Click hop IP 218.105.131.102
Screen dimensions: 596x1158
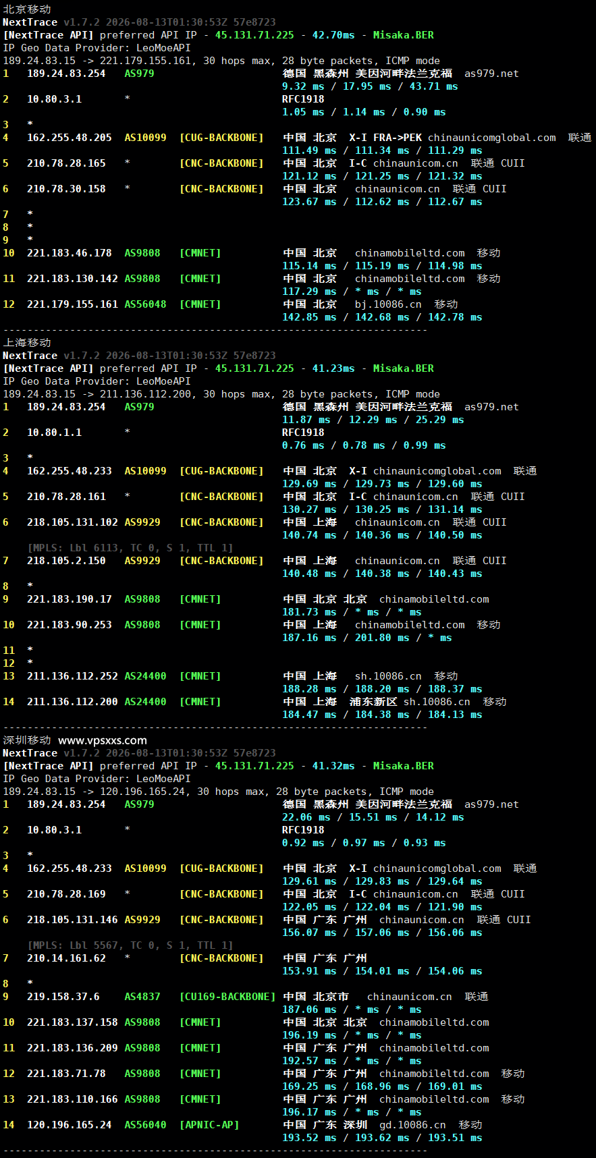click(x=72, y=522)
